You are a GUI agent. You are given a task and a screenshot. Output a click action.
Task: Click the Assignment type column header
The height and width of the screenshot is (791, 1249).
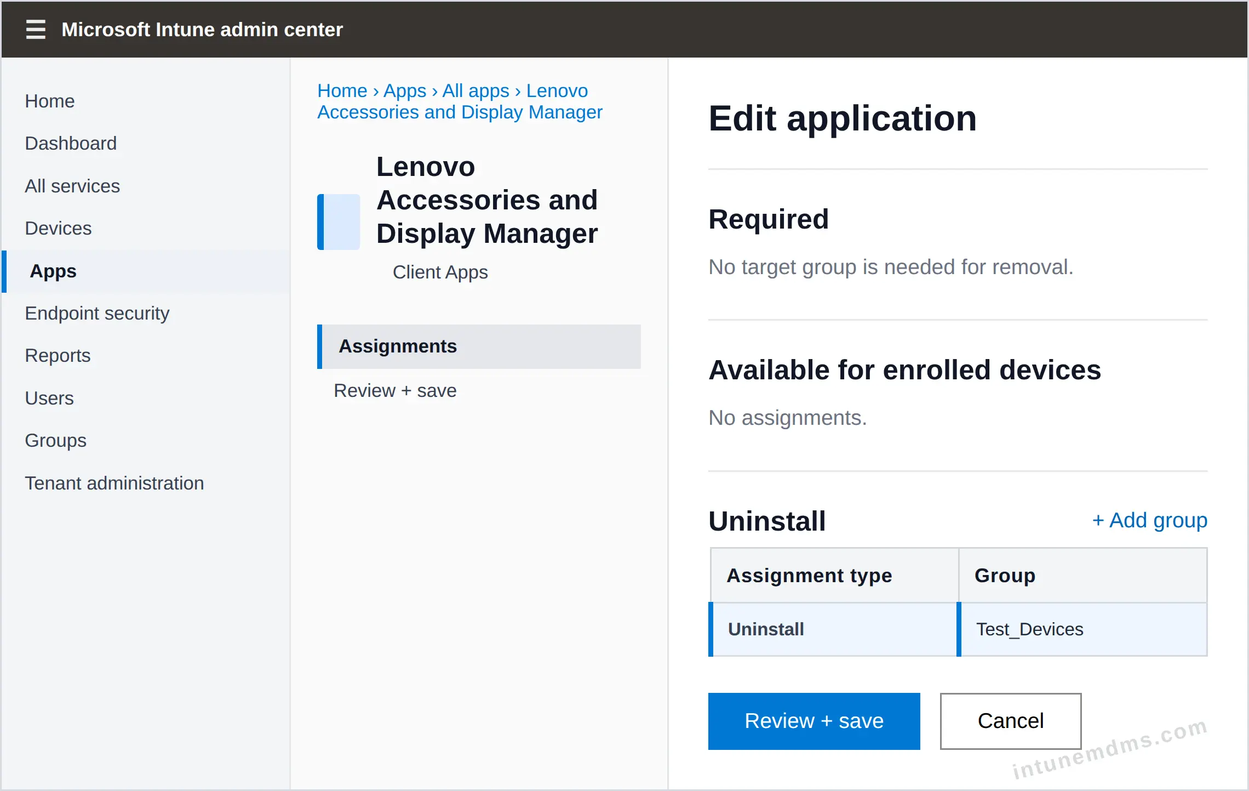pos(834,576)
